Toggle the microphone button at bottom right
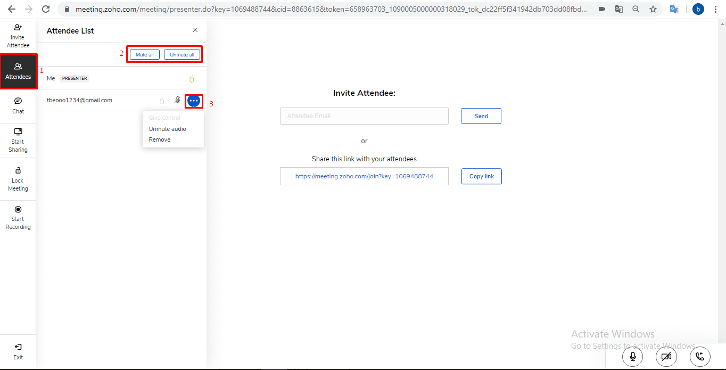 pyautogui.click(x=632, y=357)
